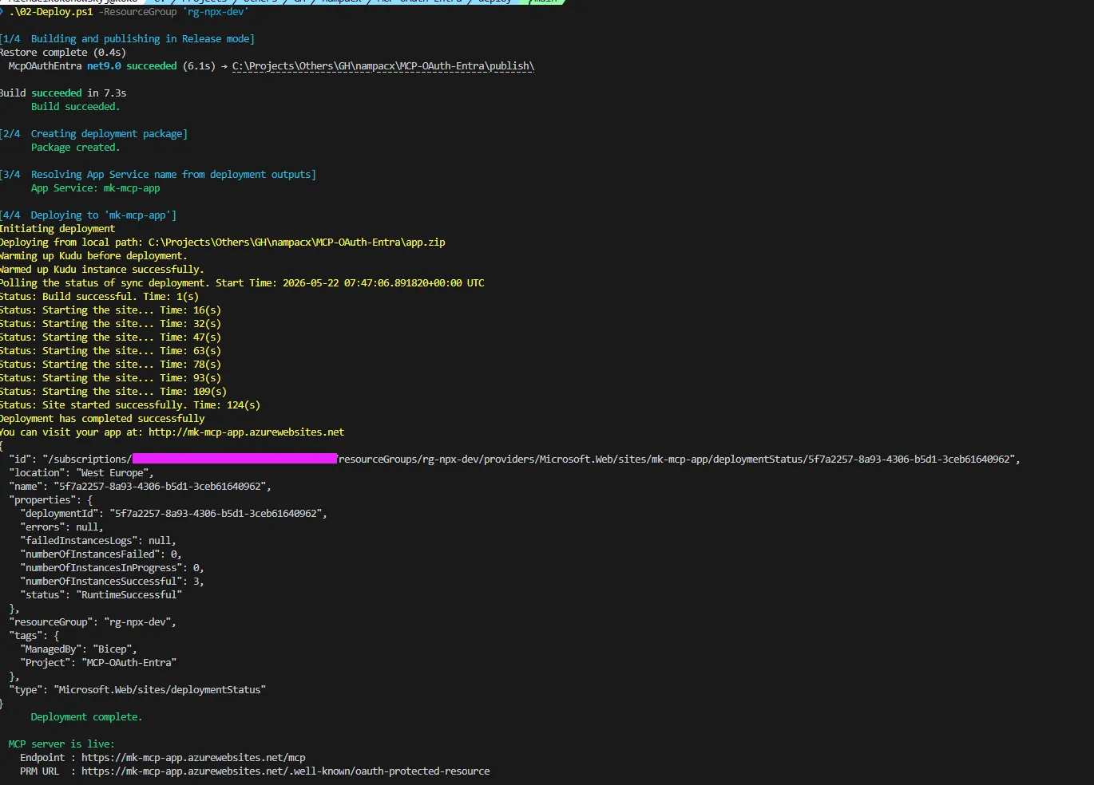Click the "location": "West Europe" line
The height and width of the screenshot is (785, 1094).
[x=81, y=473]
